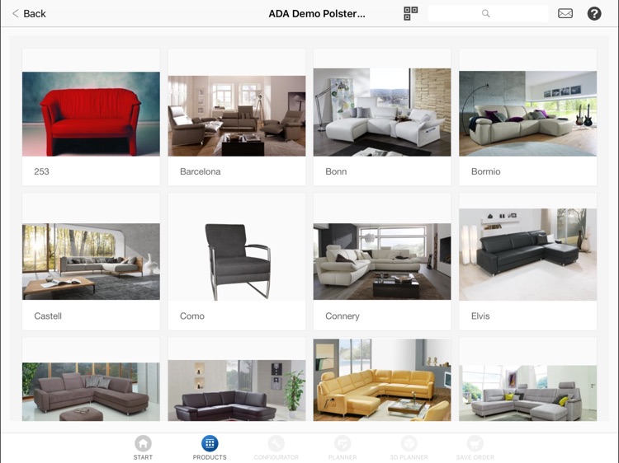Open the Start home tab
This screenshot has height=463, width=619.
pos(143,448)
